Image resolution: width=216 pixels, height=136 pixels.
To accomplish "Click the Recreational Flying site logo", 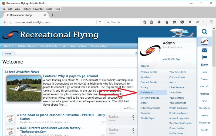I will (x=50, y=35).
